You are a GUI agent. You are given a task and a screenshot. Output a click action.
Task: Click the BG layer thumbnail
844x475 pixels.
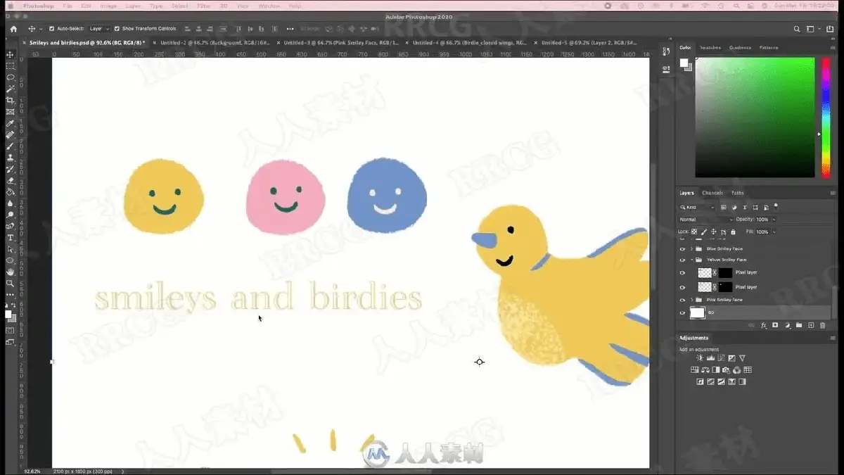point(697,312)
